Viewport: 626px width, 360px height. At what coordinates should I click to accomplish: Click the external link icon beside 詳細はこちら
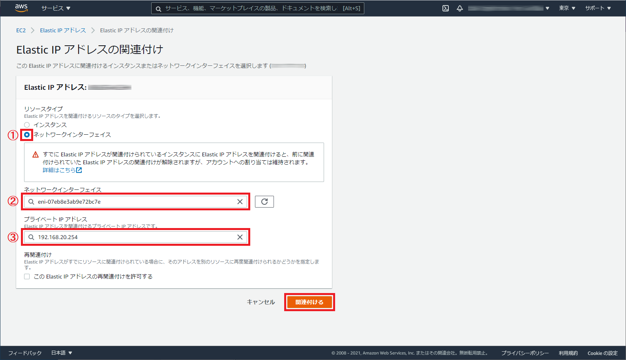(x=79, y=170)
